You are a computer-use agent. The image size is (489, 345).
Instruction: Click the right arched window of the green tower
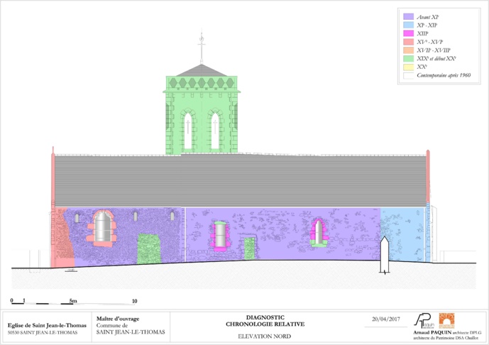[x=214, y=131]
